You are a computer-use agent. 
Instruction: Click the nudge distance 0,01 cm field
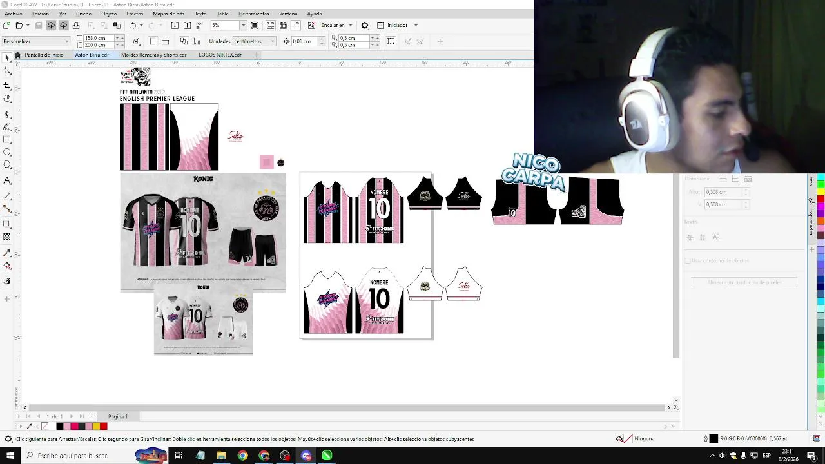[x=304, y=41]
